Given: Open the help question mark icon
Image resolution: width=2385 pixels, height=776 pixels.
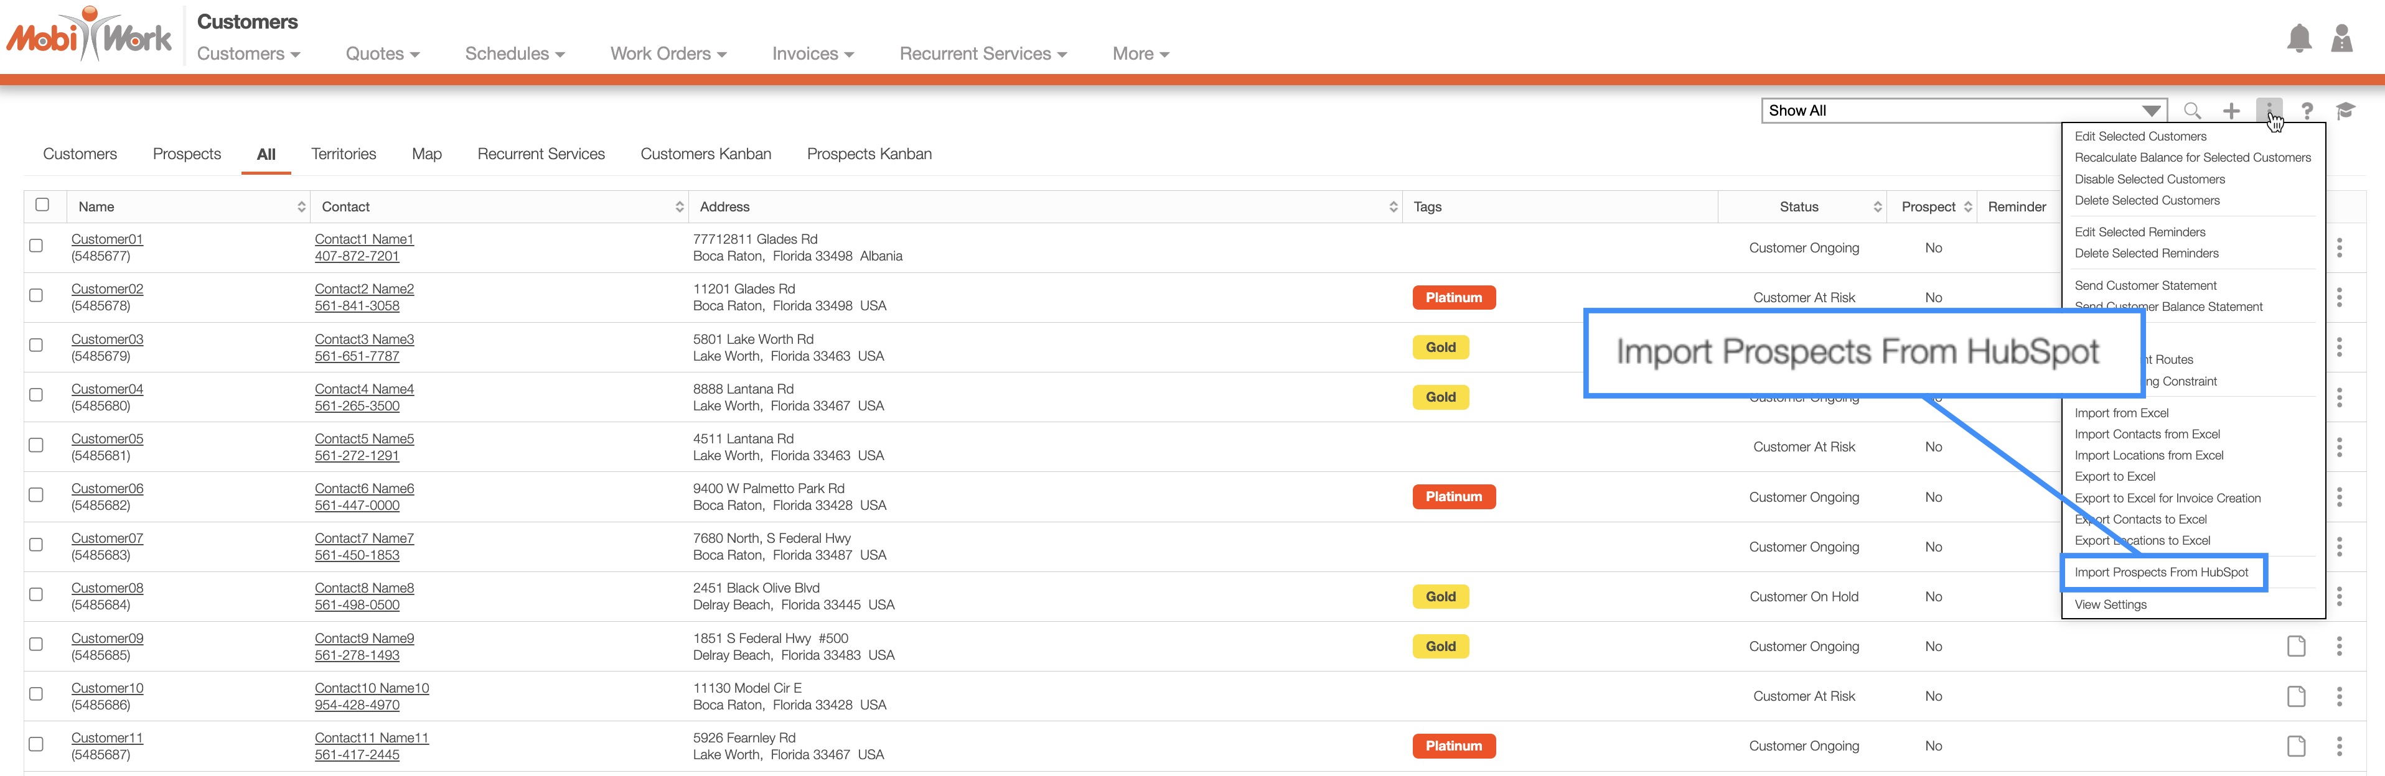Looking at the screenshot, I should (x=2307, y=111).
